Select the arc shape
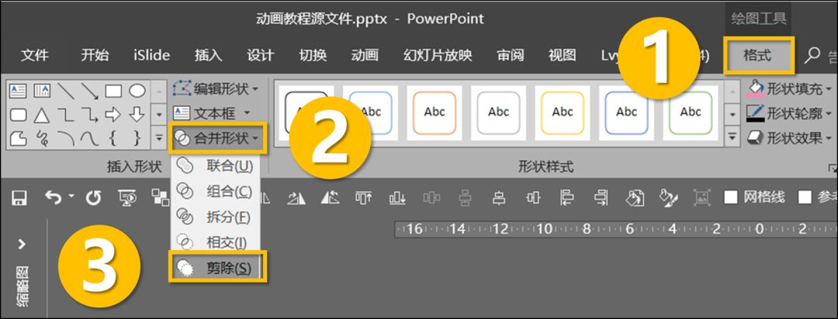Image resolution: width=838 pixels, height=319 pixels. click(66, 138)
